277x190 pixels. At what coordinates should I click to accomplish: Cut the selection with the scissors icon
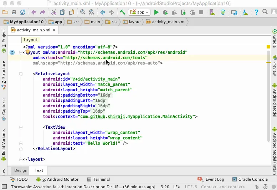click(x=54, y=12)
